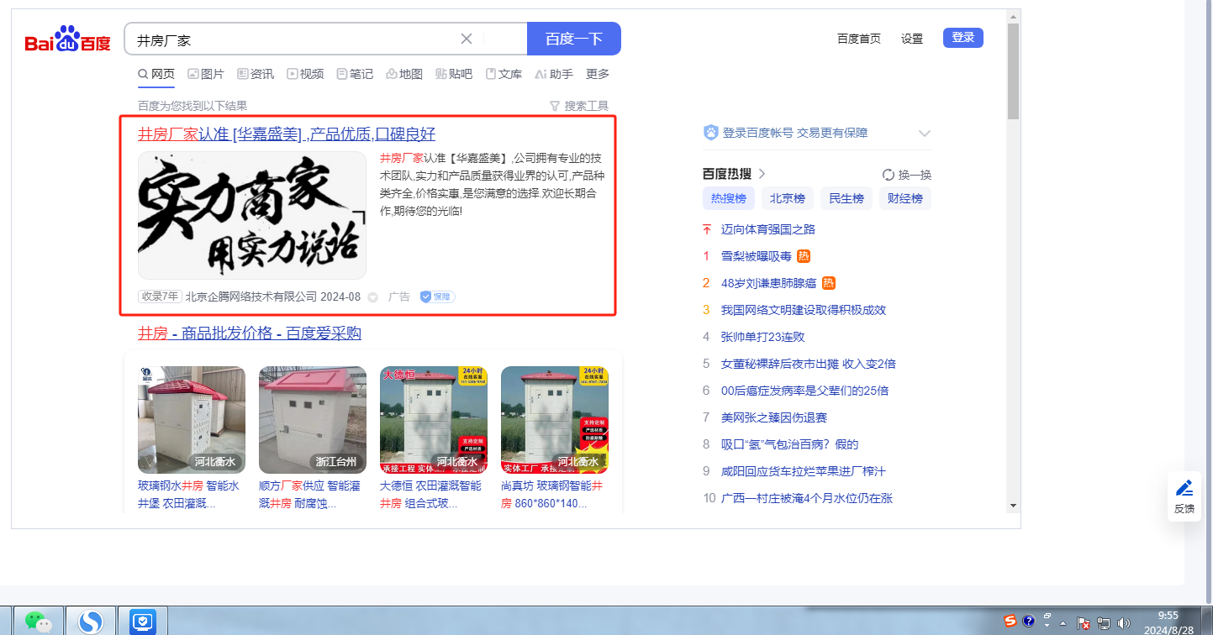
Task: Open hot topic 48岁刘谦患肺腺癌
Action: click(x=768, y=283)
